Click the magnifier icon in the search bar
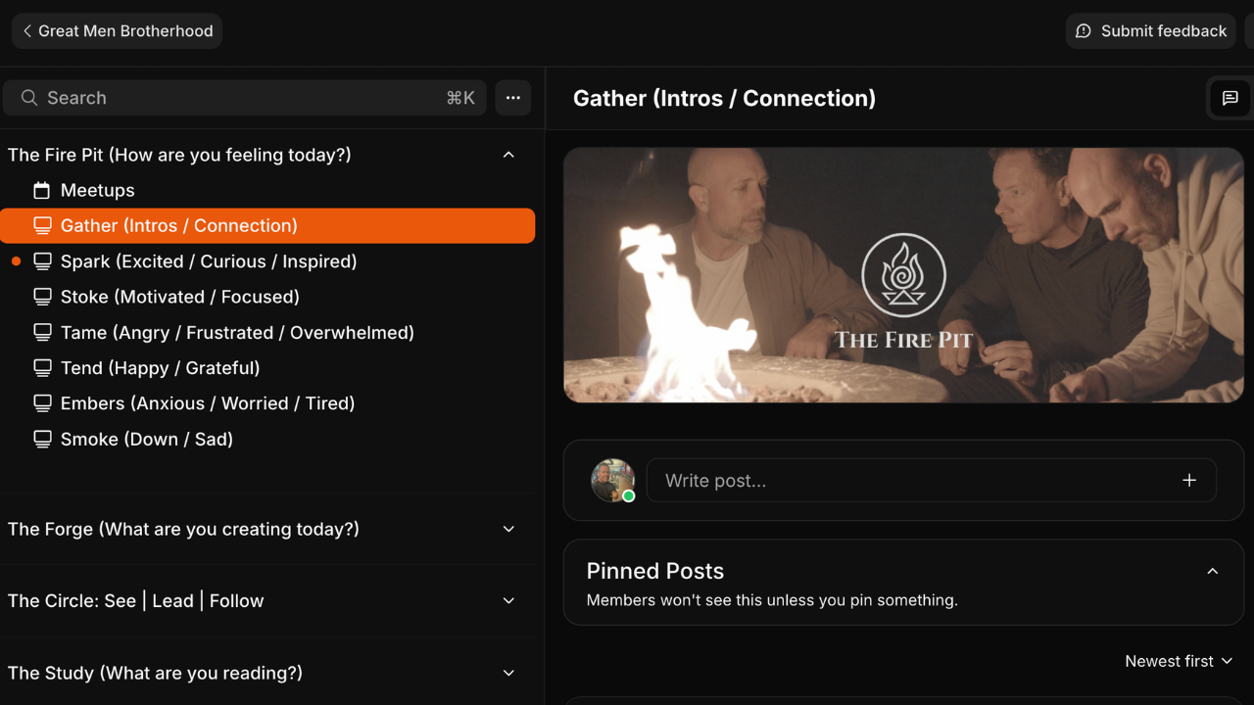Viewport: 1254px width, 705px height. click(29, 98)
